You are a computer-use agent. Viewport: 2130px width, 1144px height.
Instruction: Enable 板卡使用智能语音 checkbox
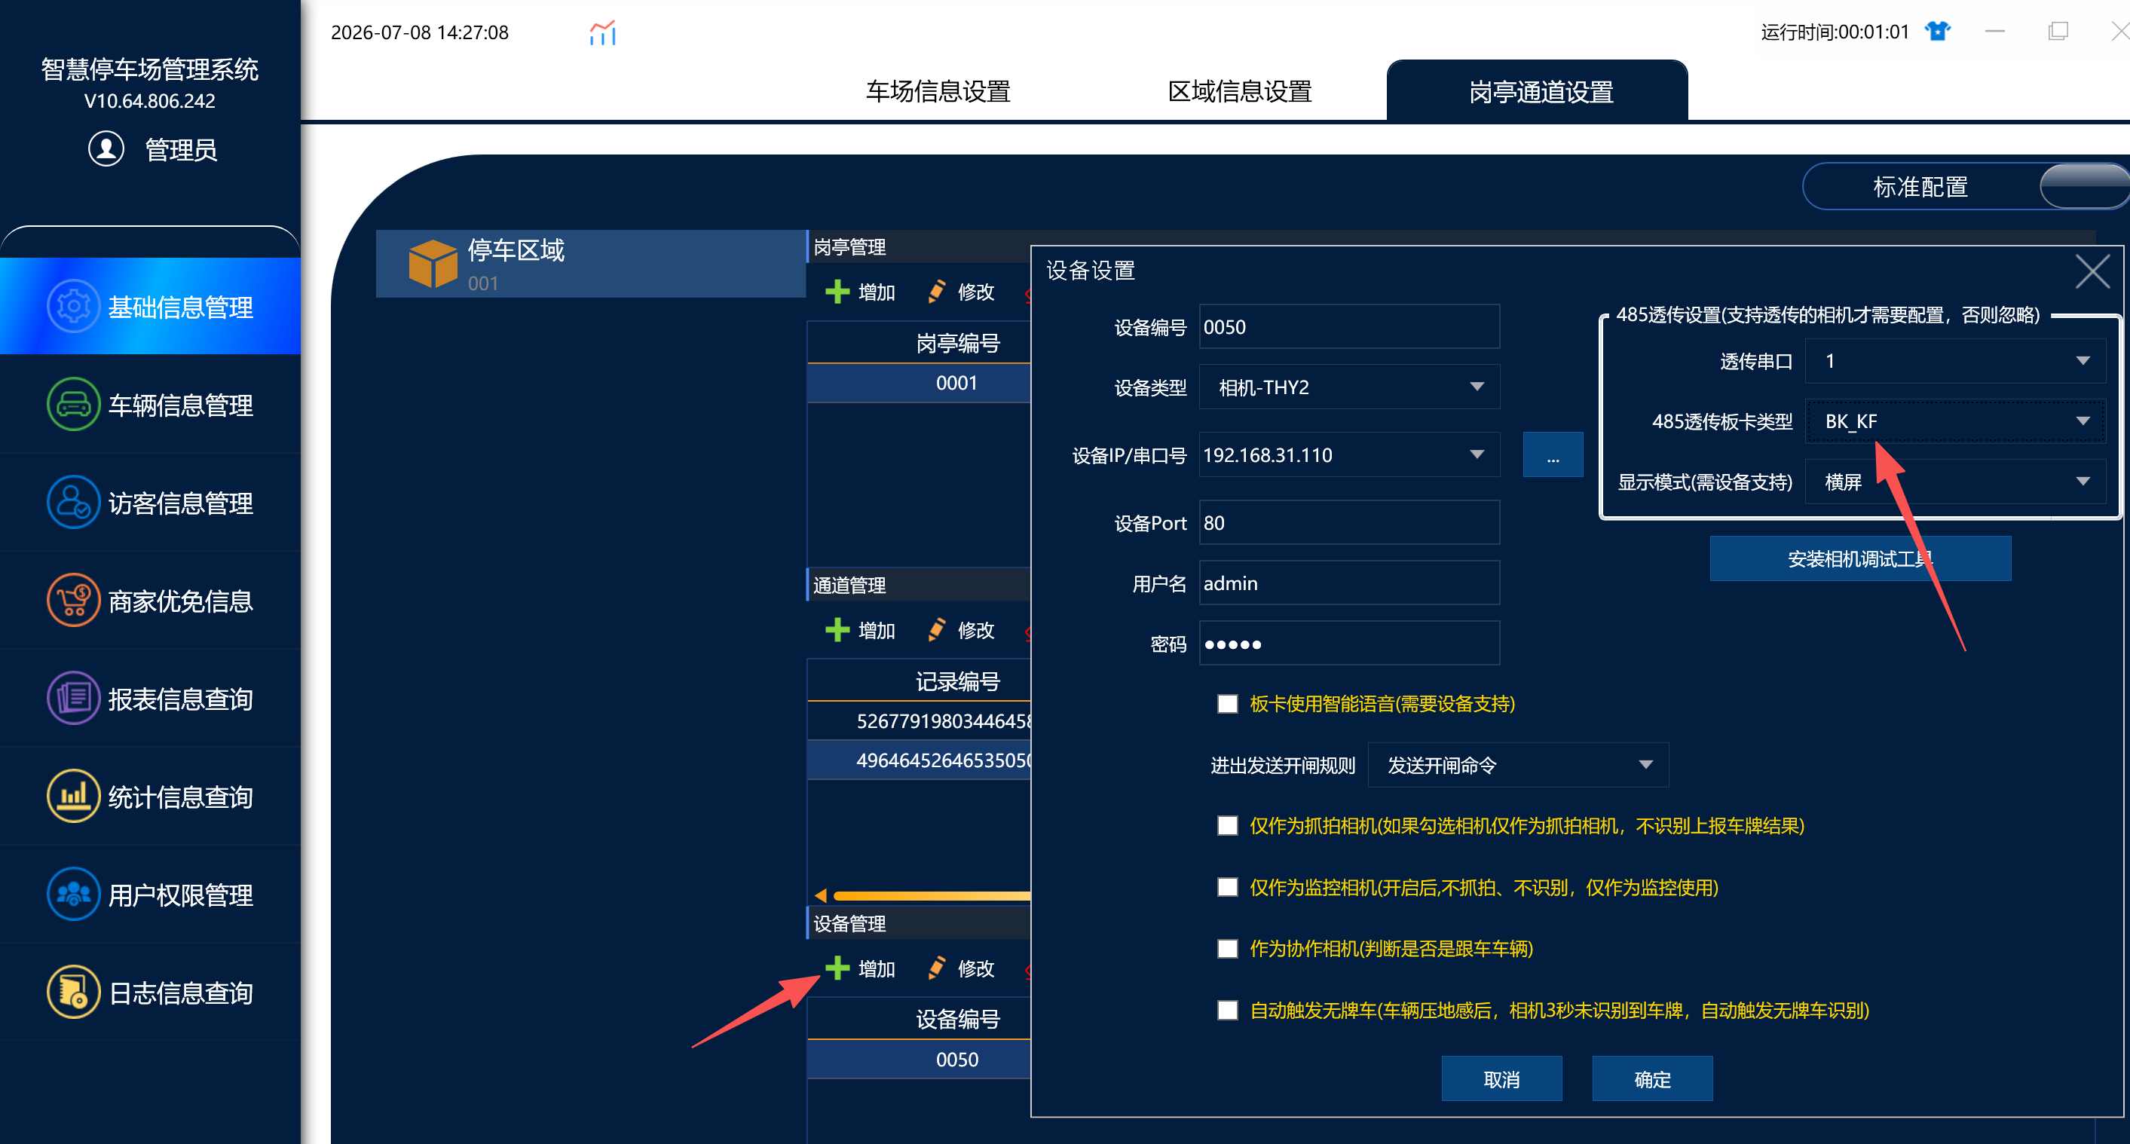point(1227,703)
